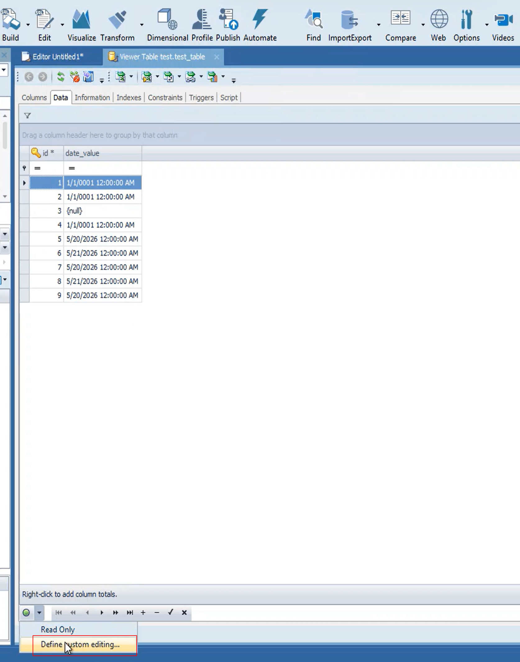Launch the Web browser tool

click(x=438, y=25)
